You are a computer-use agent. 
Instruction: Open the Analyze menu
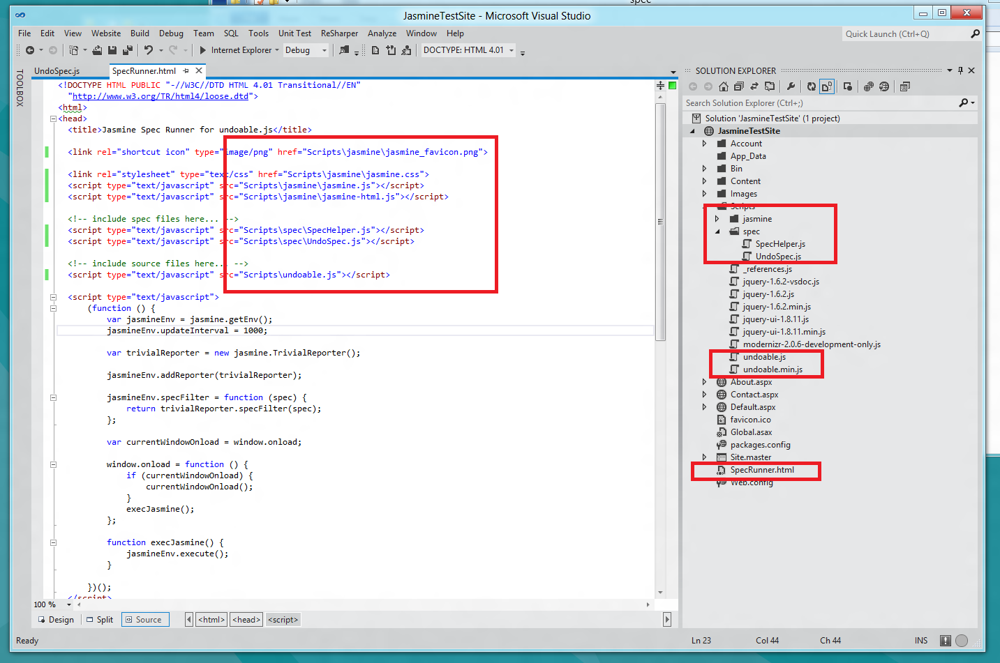coord(382,33)
